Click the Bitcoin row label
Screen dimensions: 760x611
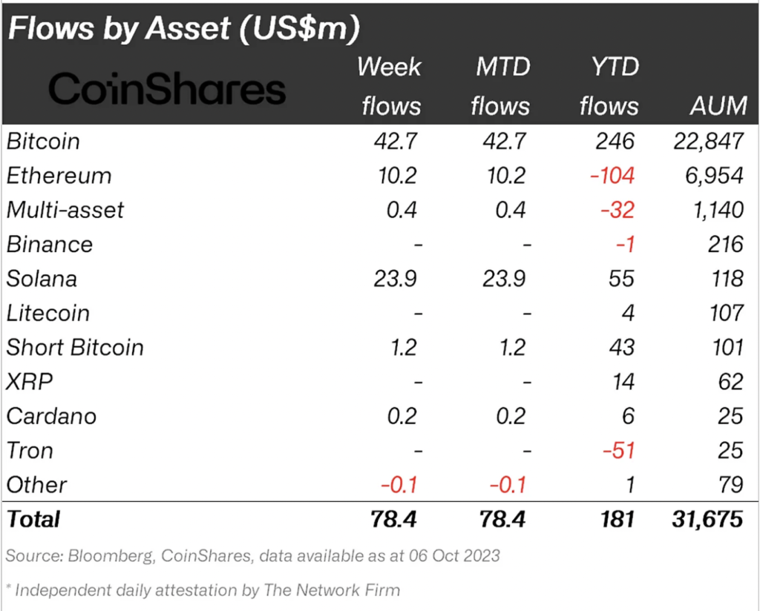click(x=43, y=141)
